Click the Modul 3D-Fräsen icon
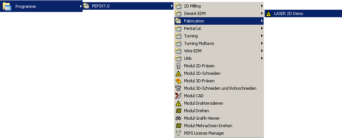 (178, 81)
